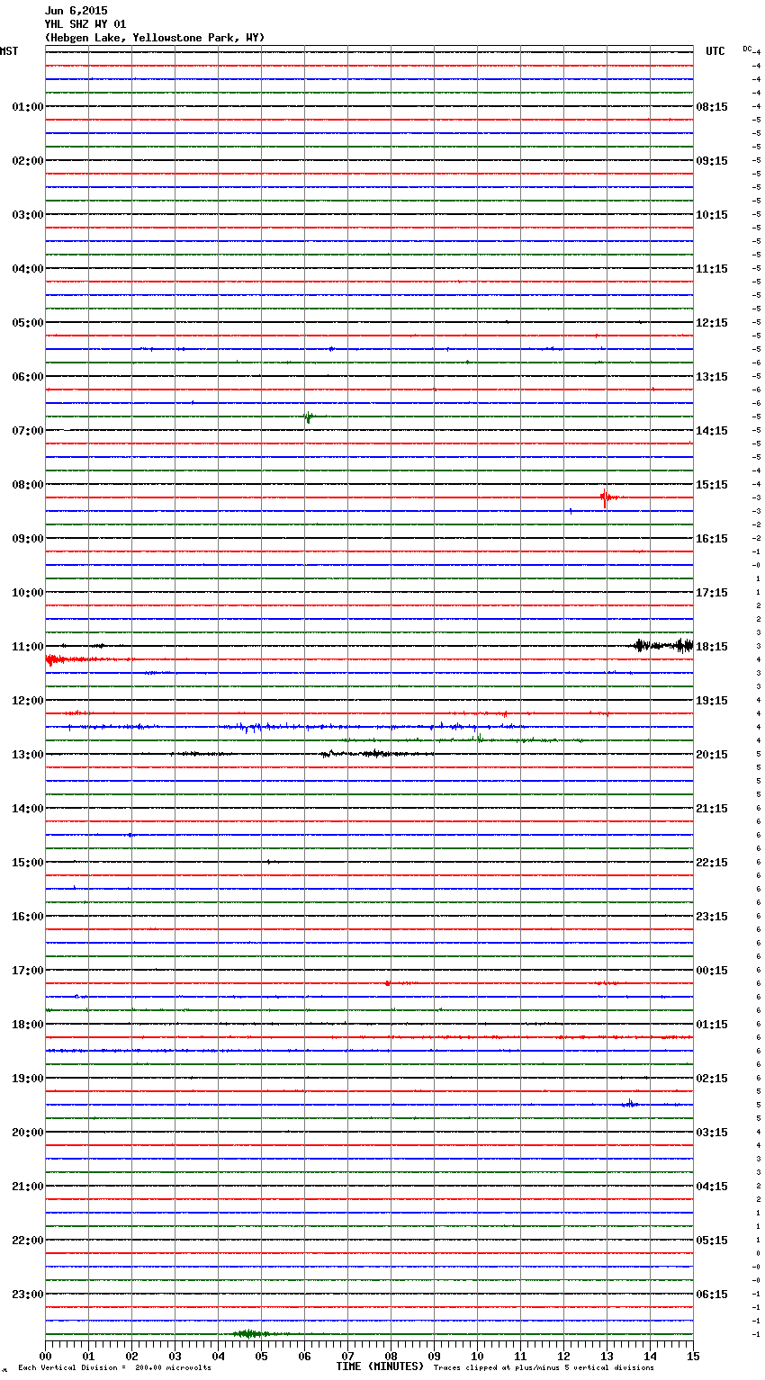
Task: Select the 05:00 MST time label
Action: click(x=28, y=323)
